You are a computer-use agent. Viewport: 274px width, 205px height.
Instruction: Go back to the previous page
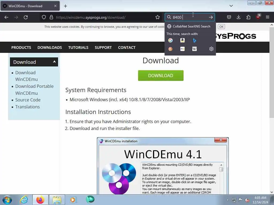pos(6,17)
